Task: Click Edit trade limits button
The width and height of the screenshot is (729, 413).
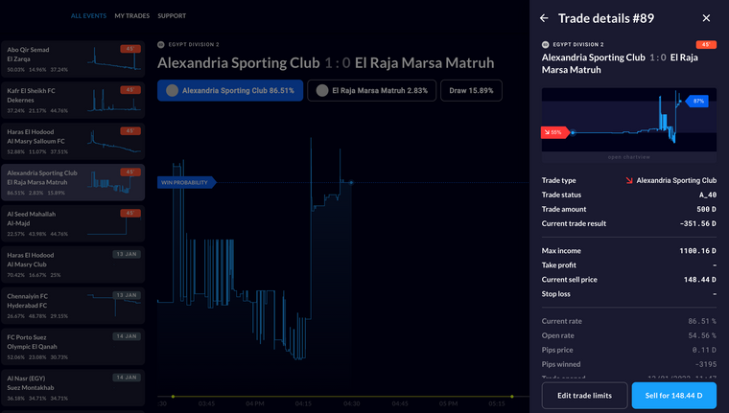Action: coord(583,395)
